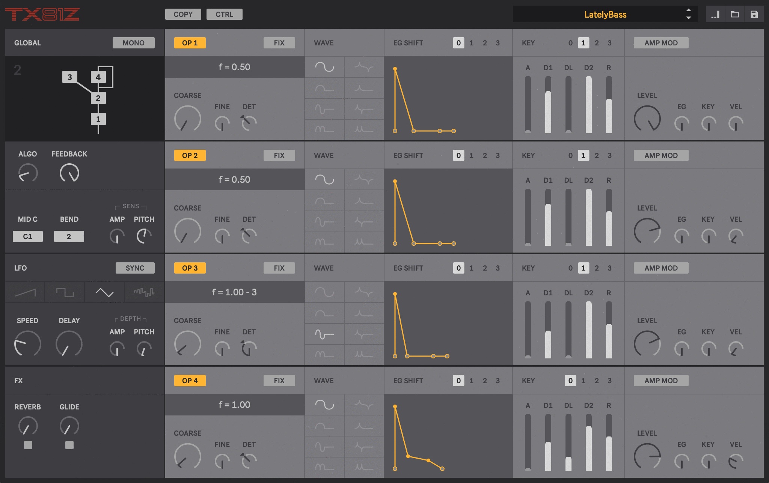769x483 pixels.
Task: Toggle the MONO mode button
Action: [133, 43]
